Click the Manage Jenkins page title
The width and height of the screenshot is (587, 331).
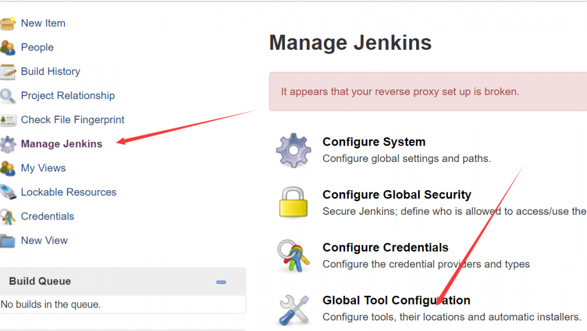tap(350, 43)
